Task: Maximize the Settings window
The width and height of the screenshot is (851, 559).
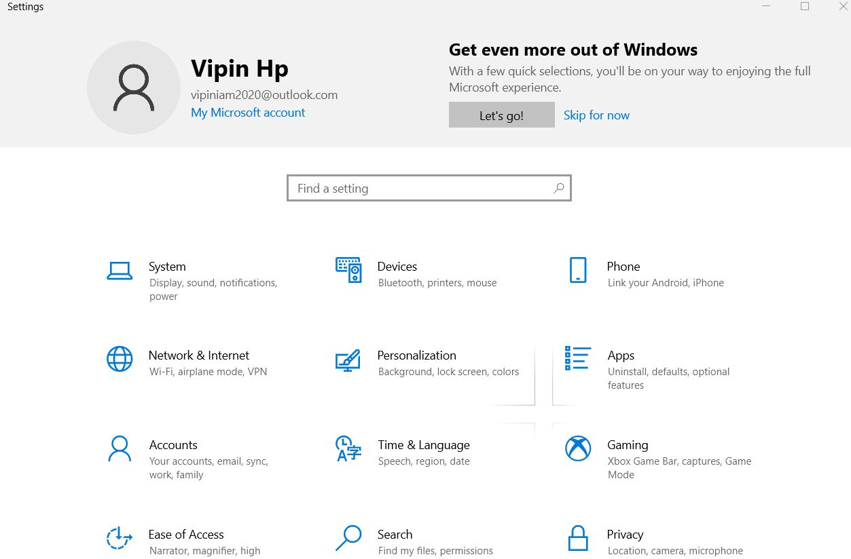Action: (805, 7)
